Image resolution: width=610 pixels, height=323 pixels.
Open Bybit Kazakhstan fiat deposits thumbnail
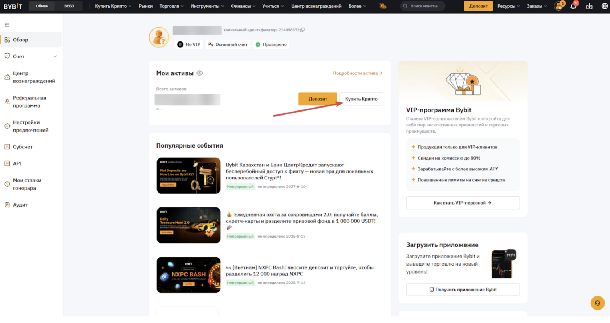[188, 175]
